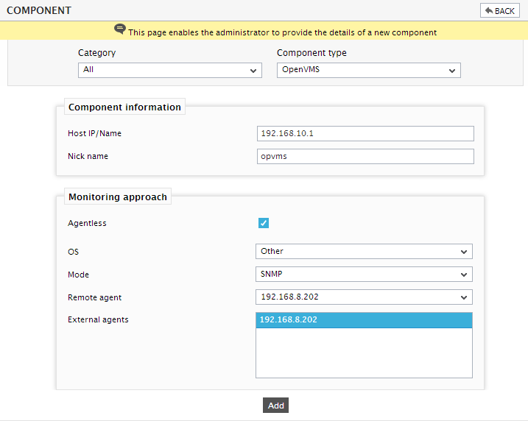Uncheck the Agentless checkbox

264,223
